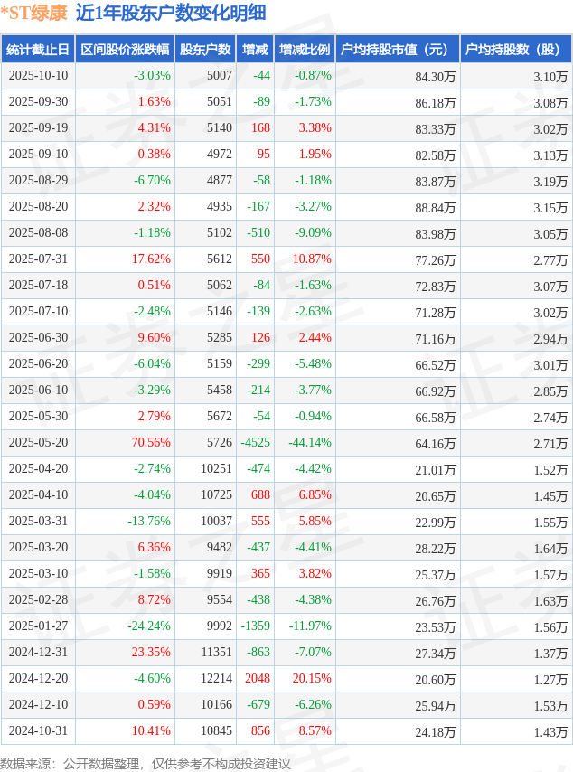Click the 数据来源 disclaimer footer text
This screenshot has height=772, width=573.
pos(145,764)
